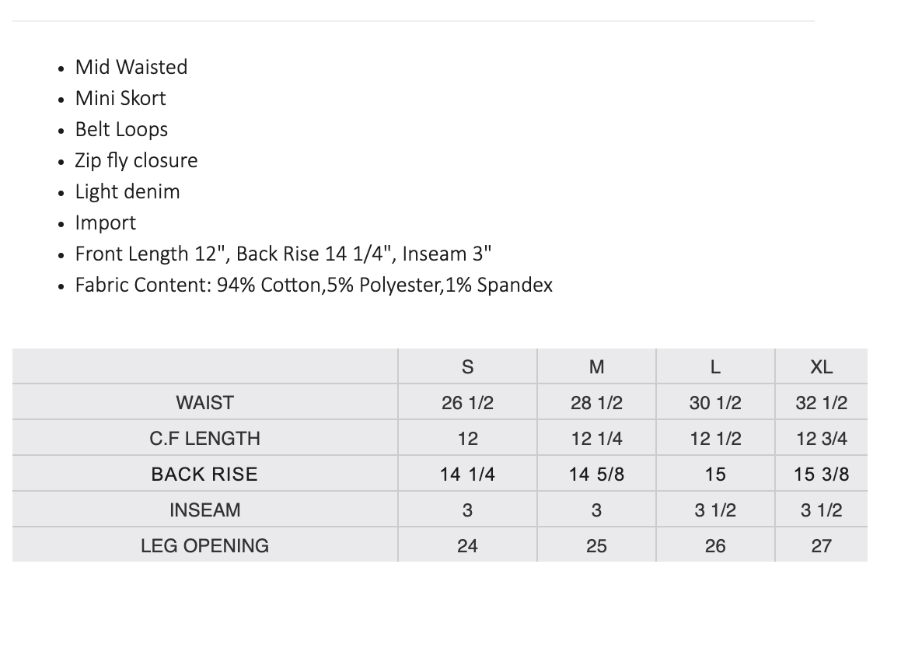Image resolution: width=922 pixels, height=655 pixels.
Task: Click the Mini Skort bullet text
Action: 120,98
